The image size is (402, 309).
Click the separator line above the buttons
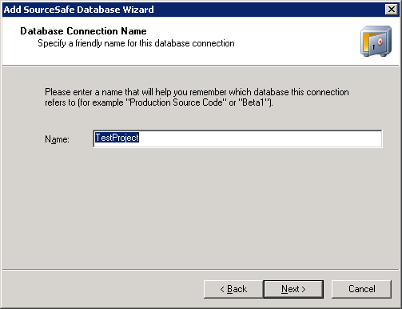click(x=201, y=270)
